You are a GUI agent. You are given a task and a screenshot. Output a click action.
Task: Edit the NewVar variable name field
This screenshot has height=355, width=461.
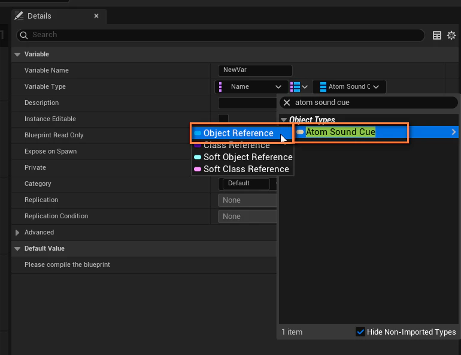tap(255, 70)
